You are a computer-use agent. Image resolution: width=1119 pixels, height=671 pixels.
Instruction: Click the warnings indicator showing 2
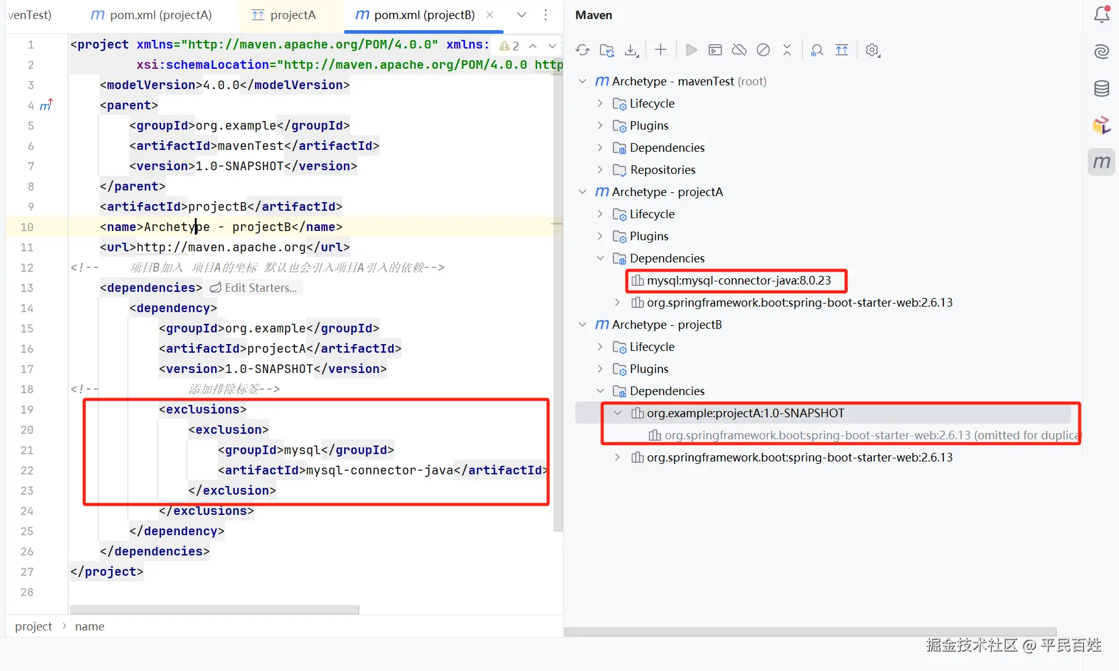coord(509,45)
